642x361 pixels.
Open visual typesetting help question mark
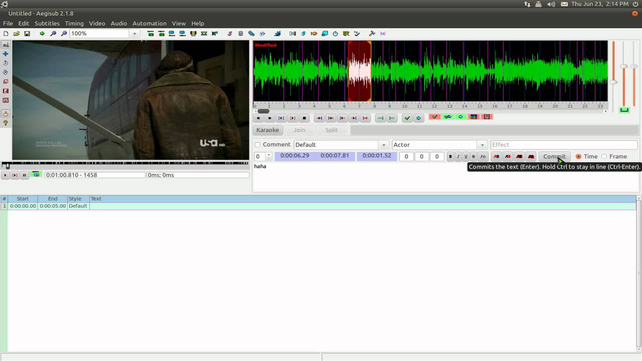[x=6, y=123]
